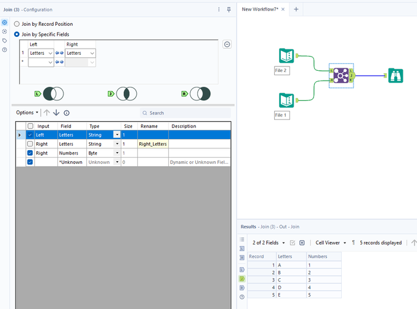Select the Browse binoculars tool
This screenshot has width=417, height=309.
(x=395, y=76)
